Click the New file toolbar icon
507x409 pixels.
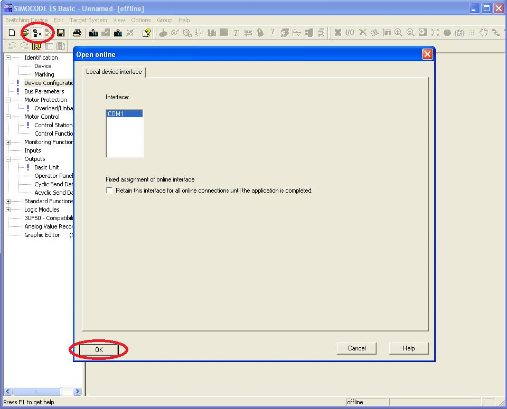tap(12, 33)
